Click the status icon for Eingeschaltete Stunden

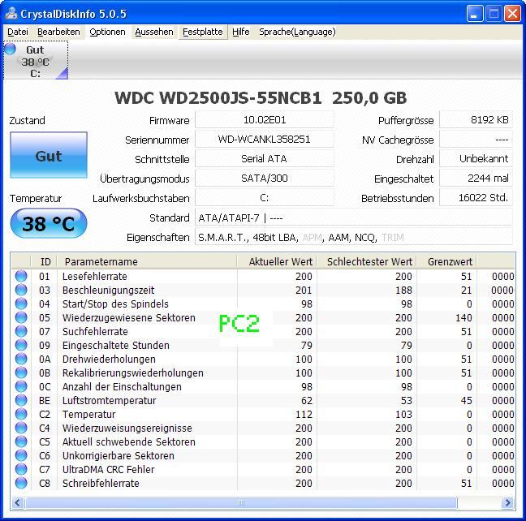point(21,345)
